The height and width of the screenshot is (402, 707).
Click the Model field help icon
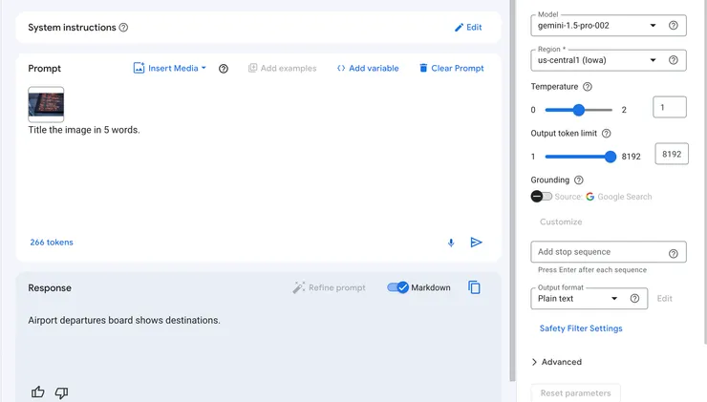click(x=674, y=26)
